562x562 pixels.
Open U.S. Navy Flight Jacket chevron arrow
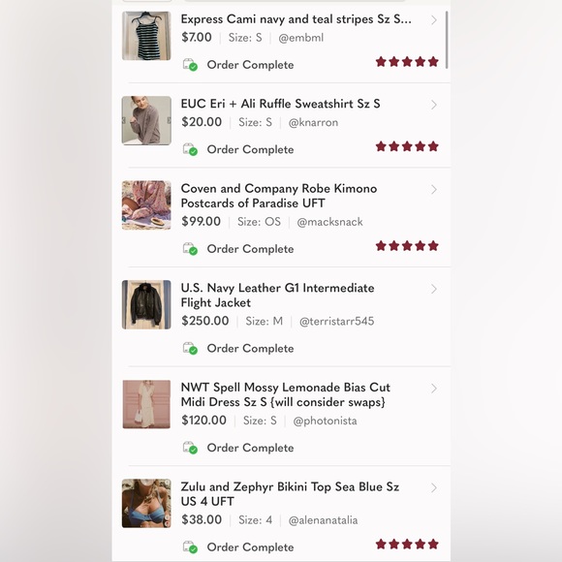click(434, 289)
